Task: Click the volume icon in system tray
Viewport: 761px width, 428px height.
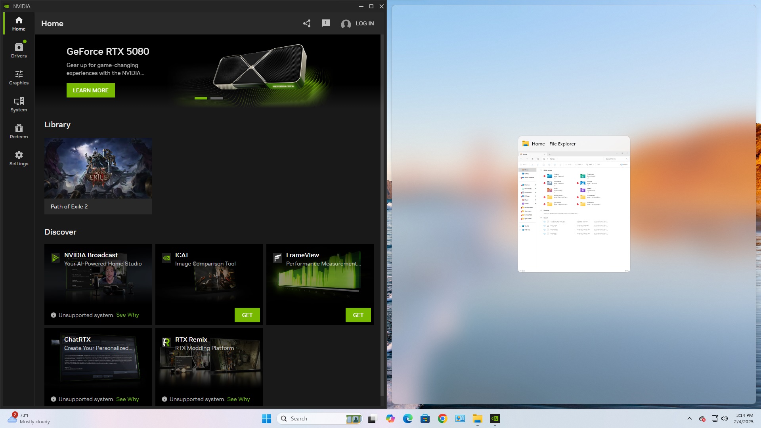Action: pos(725,418)
